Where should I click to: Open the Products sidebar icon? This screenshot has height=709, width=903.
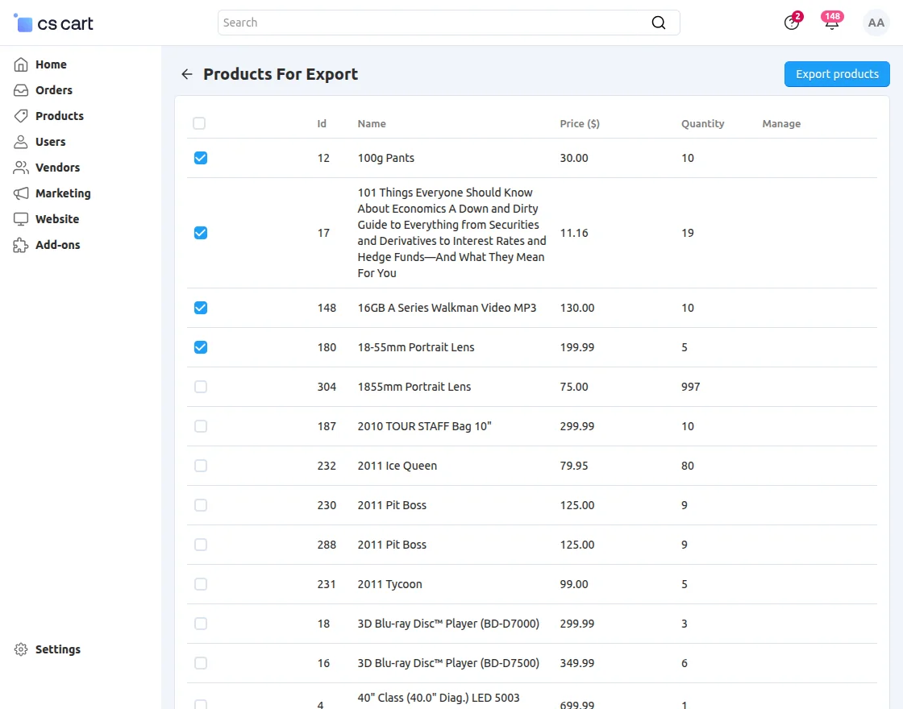pyautogui.click(x=21, y=115)
